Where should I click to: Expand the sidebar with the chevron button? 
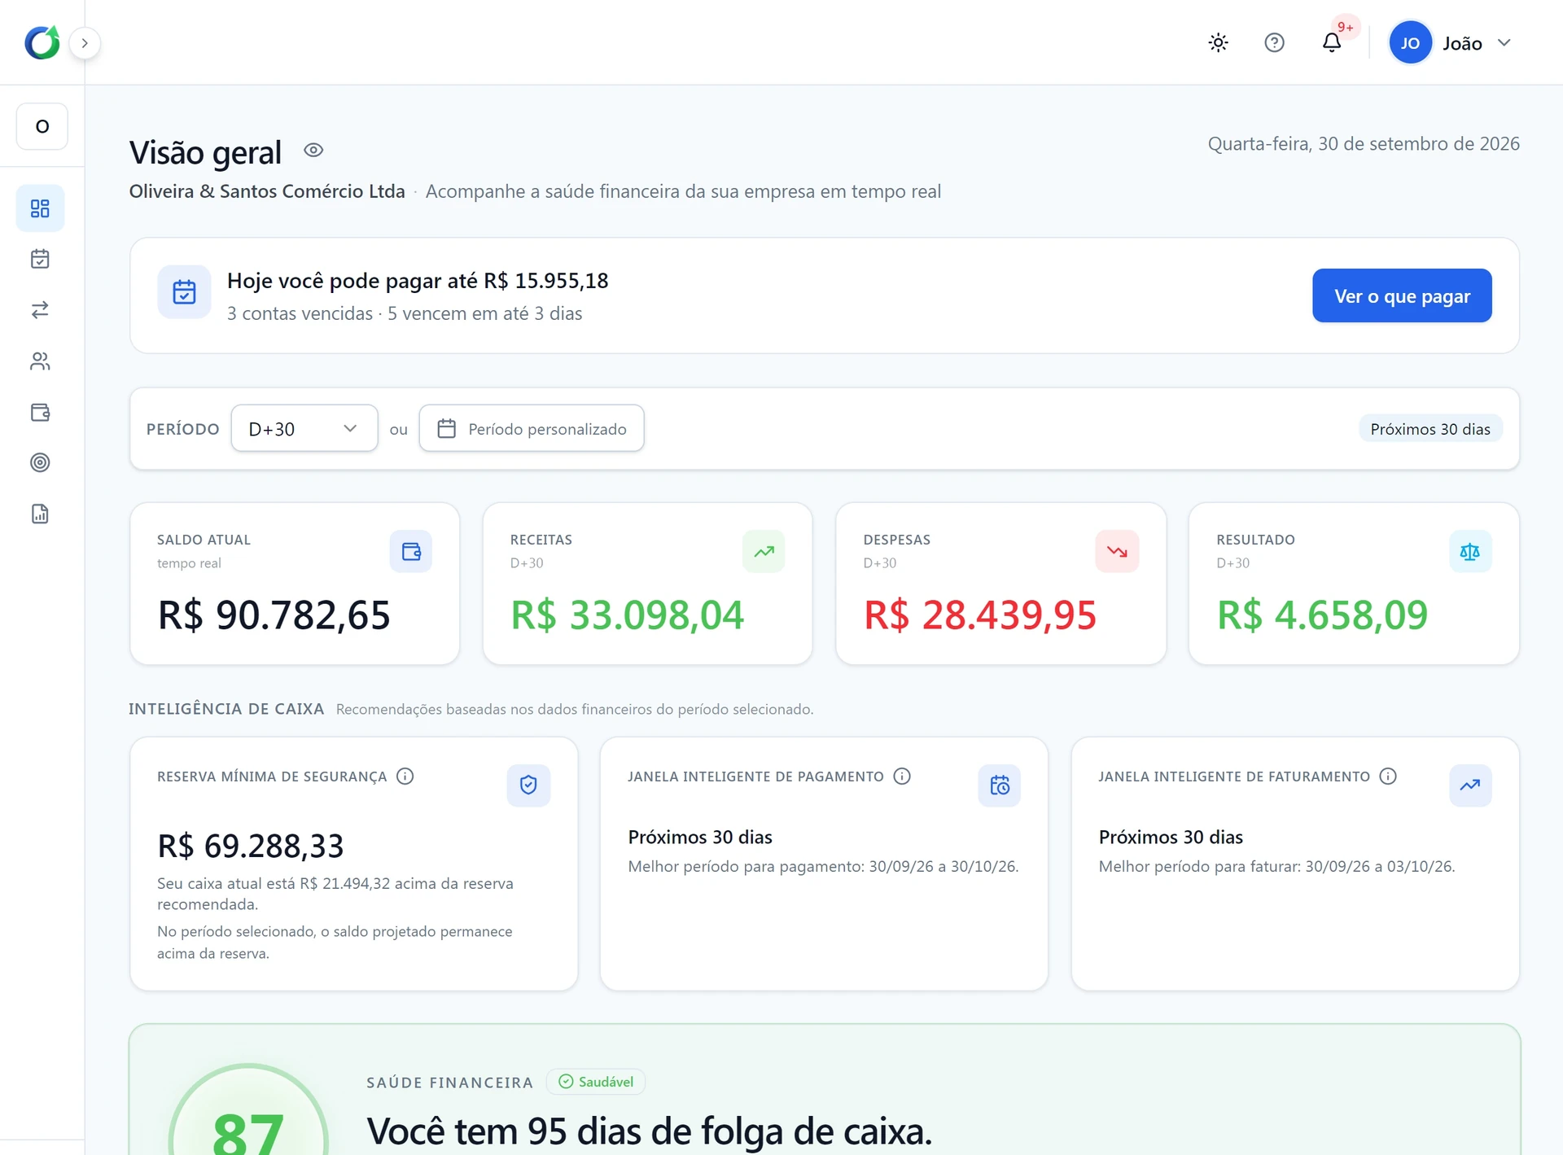(85, 43)
